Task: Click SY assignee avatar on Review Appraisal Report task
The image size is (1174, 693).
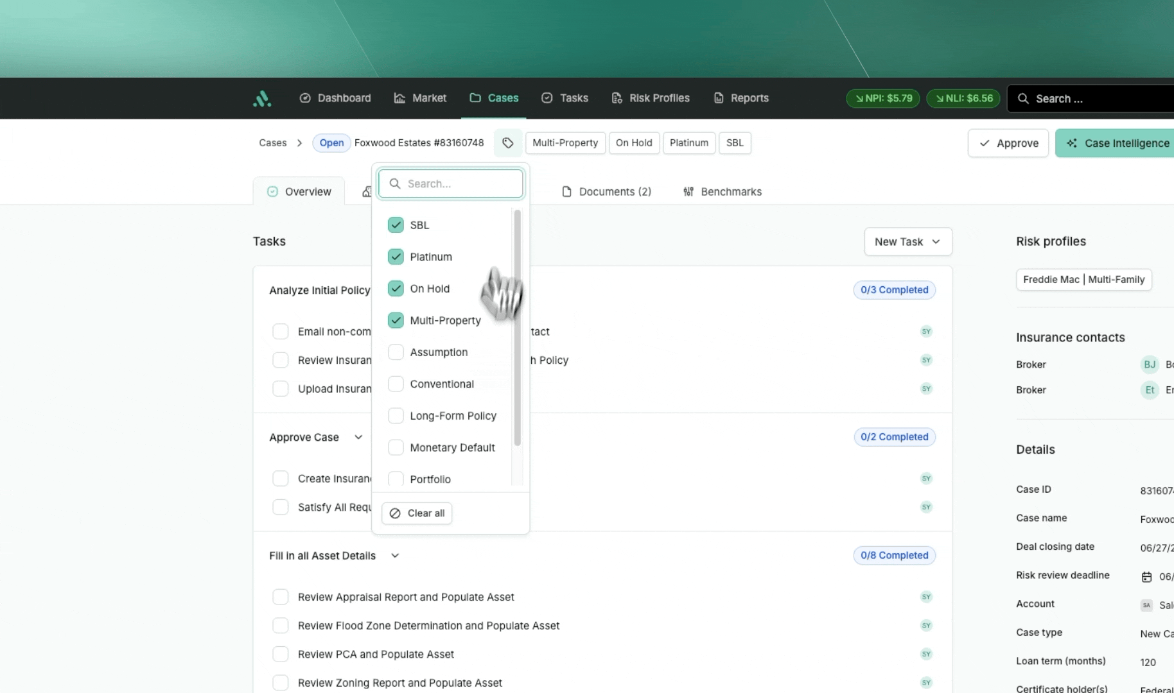Action: [x=926, y=597]
